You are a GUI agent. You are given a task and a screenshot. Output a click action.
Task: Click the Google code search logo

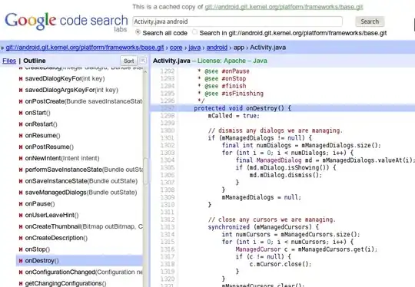(66, 22)
